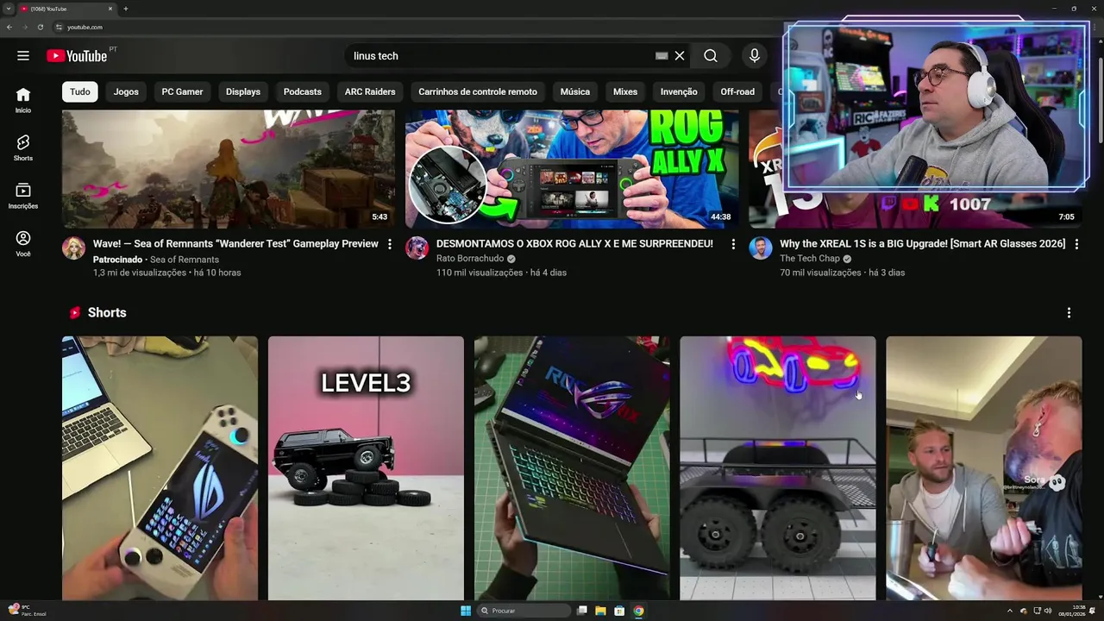Screen dimensions: 1104x621
Task: Start voice search with the microphone
Action: [755, 56]
